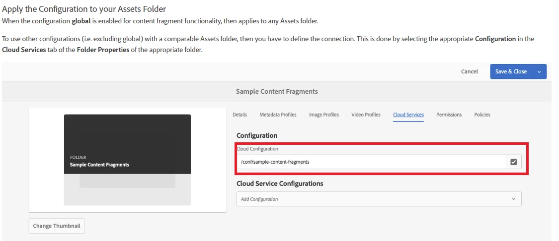Click the Cloud Configuration checkmark picker icon
The image size is (559, 241).
coord(513,162)
